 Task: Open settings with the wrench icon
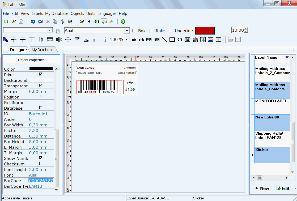click(x=112, y=22)
